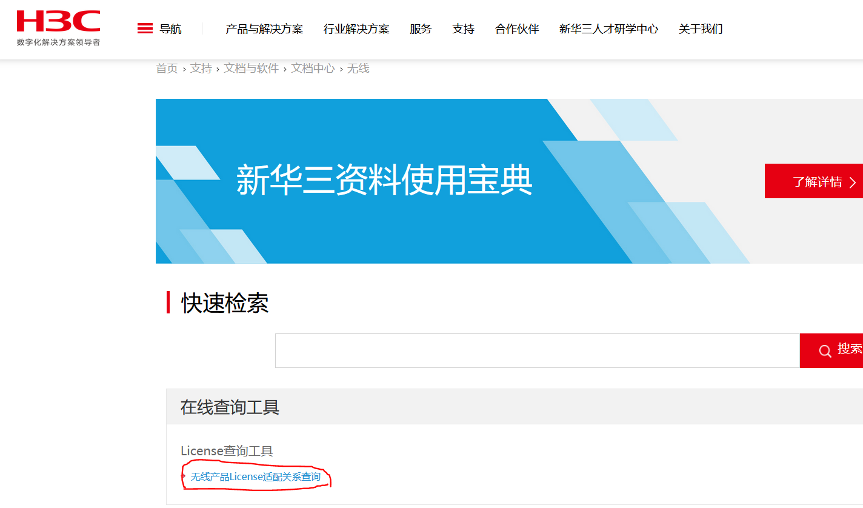Focus the 快速检索 search input field

coord(538,350)
